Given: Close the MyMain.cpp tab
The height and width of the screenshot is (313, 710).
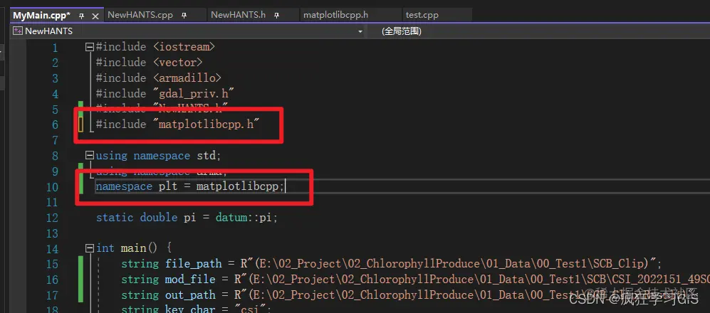Looking at the screenshot, I should click(95, 16).
